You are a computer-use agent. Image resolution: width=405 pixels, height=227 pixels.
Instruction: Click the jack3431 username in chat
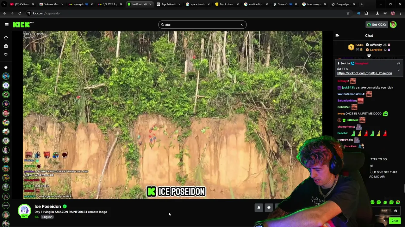tap(348, 88)
